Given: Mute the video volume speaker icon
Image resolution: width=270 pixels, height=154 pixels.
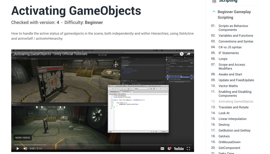Looking at the screenshot, I should [x=25, y=148].
